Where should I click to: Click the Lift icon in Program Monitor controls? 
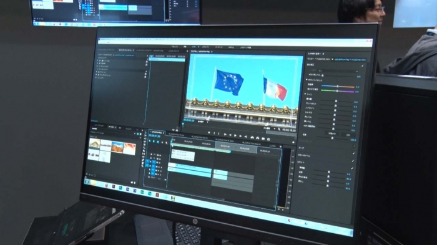(x=252, y=137)
